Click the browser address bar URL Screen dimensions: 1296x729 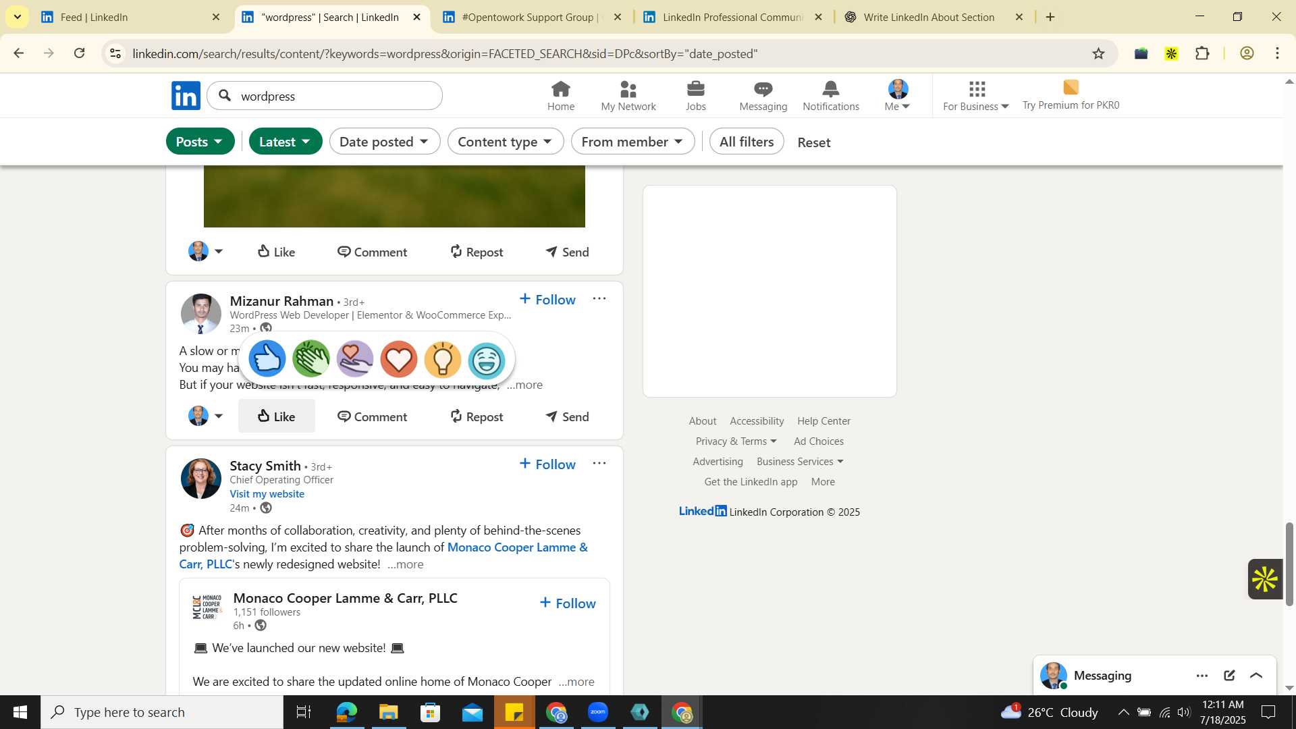coord(445,54)
